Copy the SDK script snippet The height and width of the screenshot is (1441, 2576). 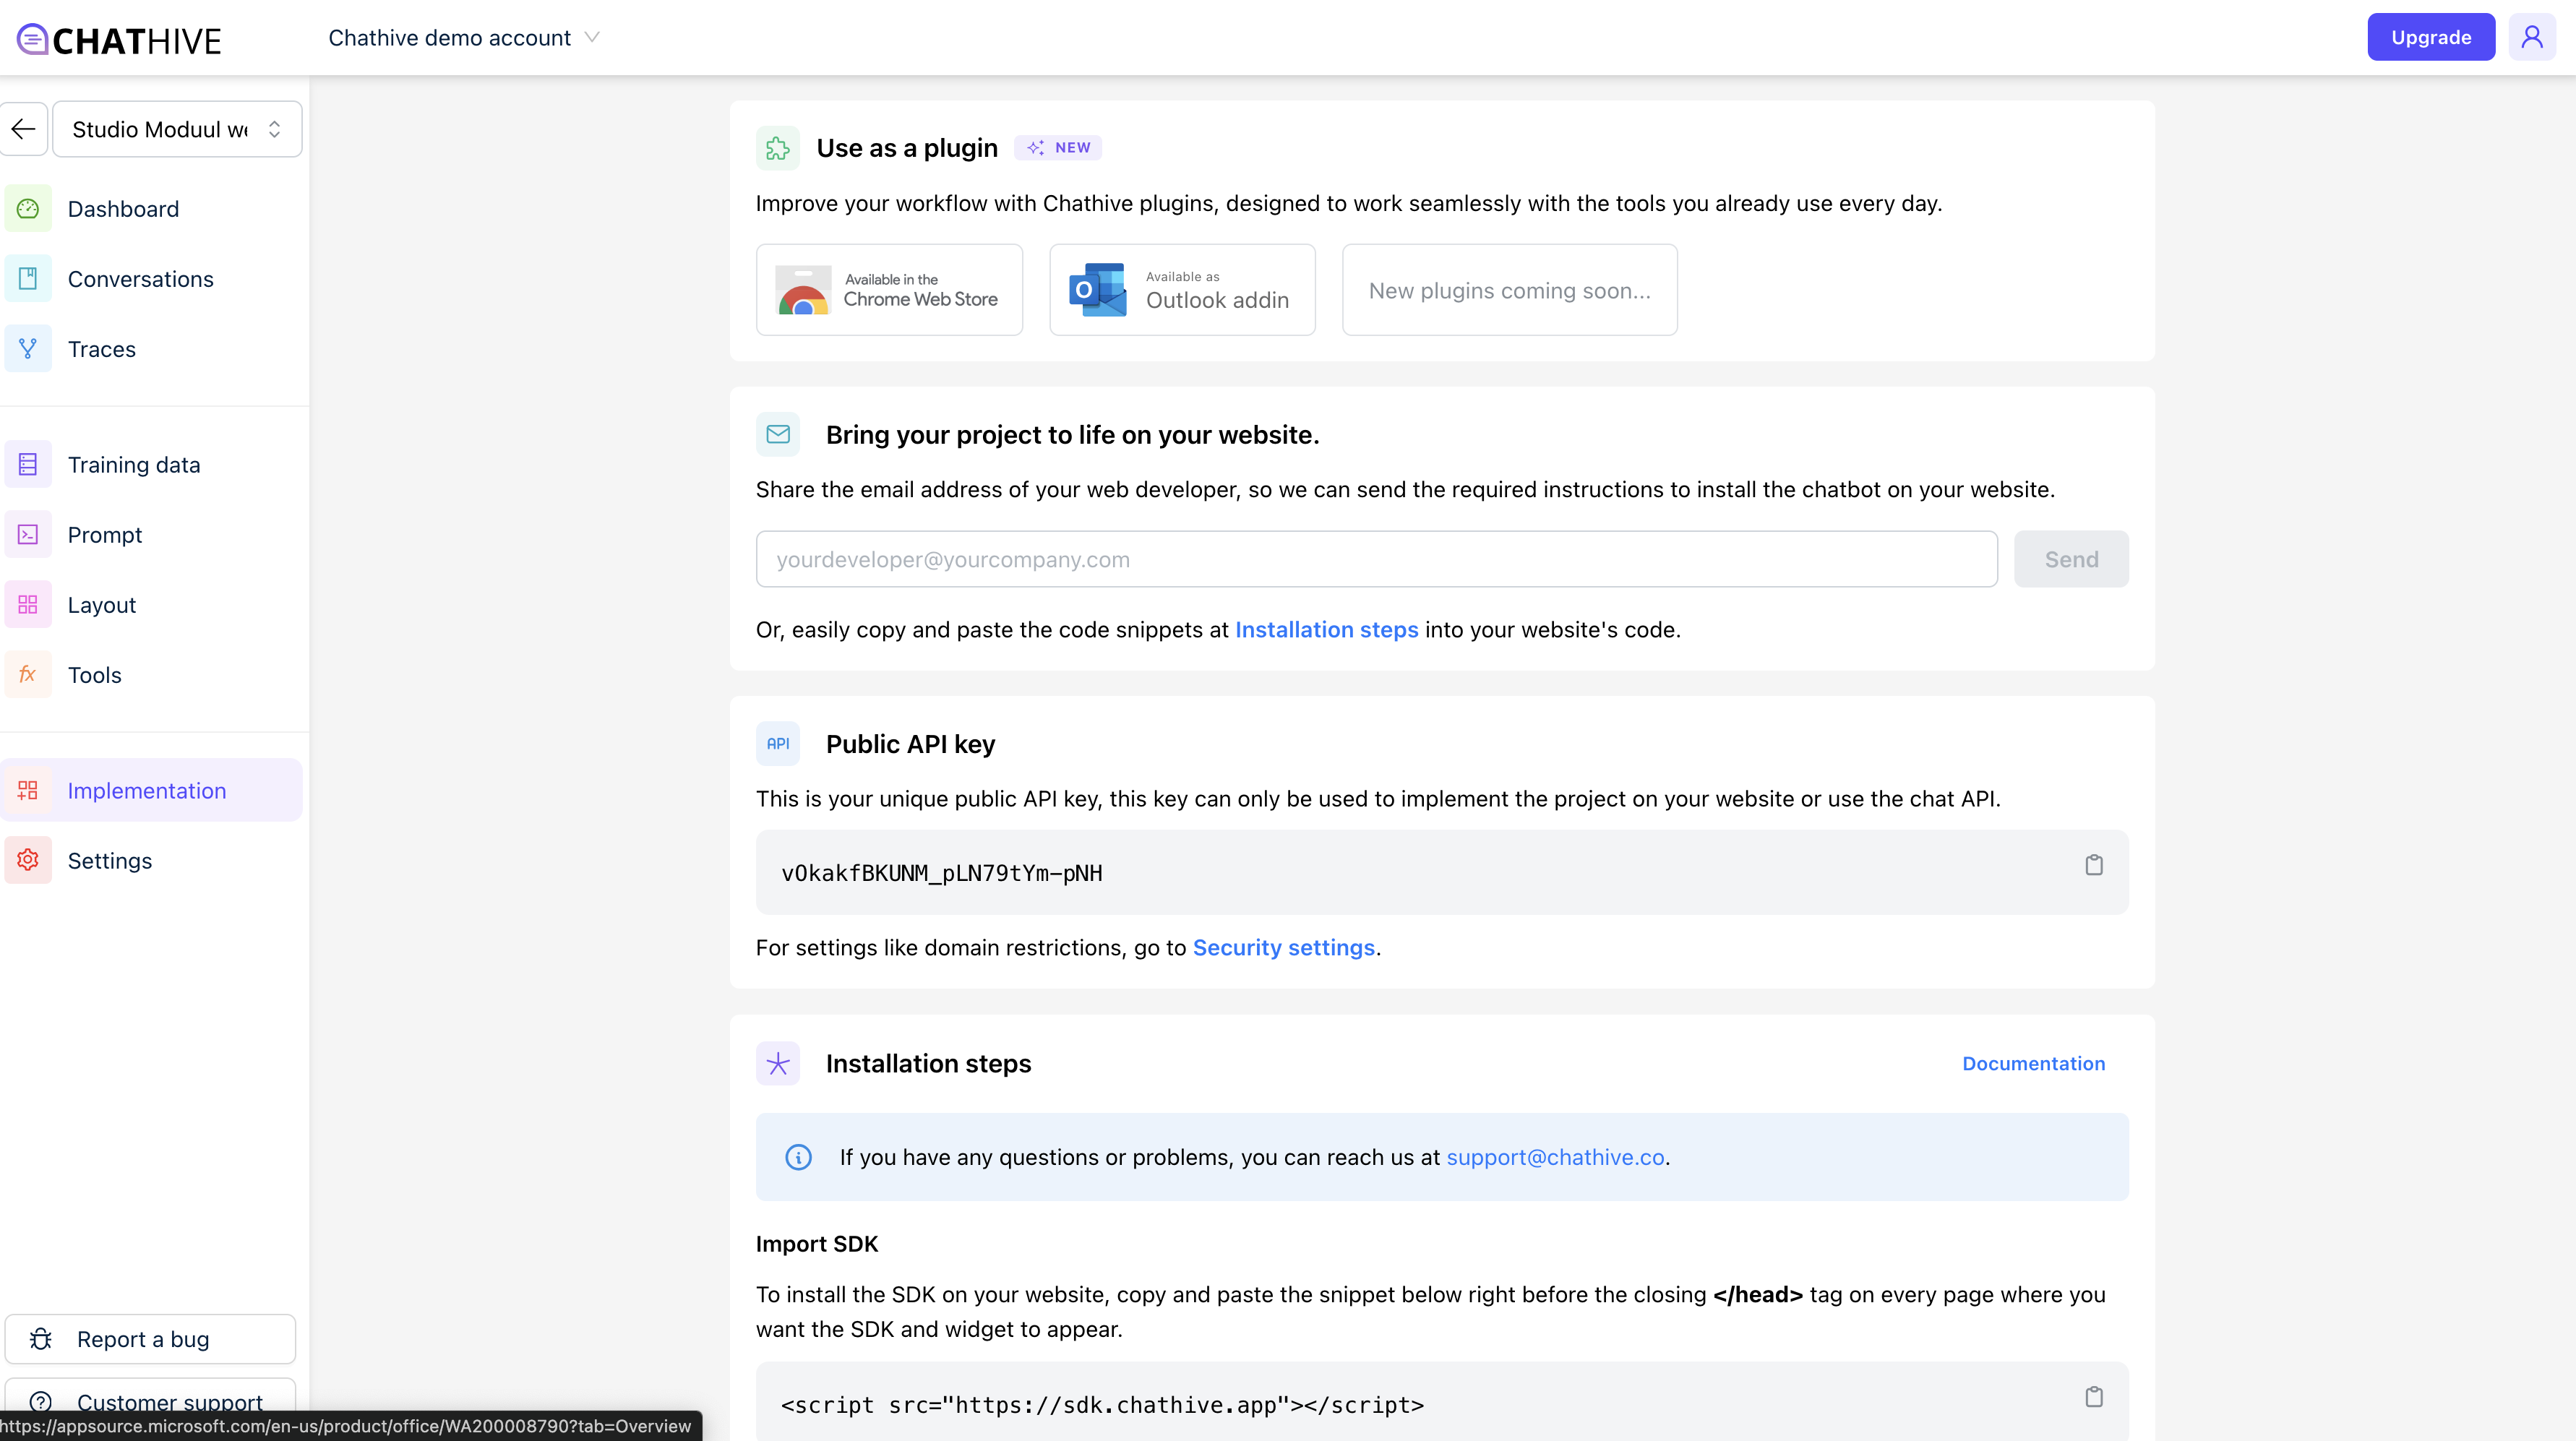point(2093,1397)
